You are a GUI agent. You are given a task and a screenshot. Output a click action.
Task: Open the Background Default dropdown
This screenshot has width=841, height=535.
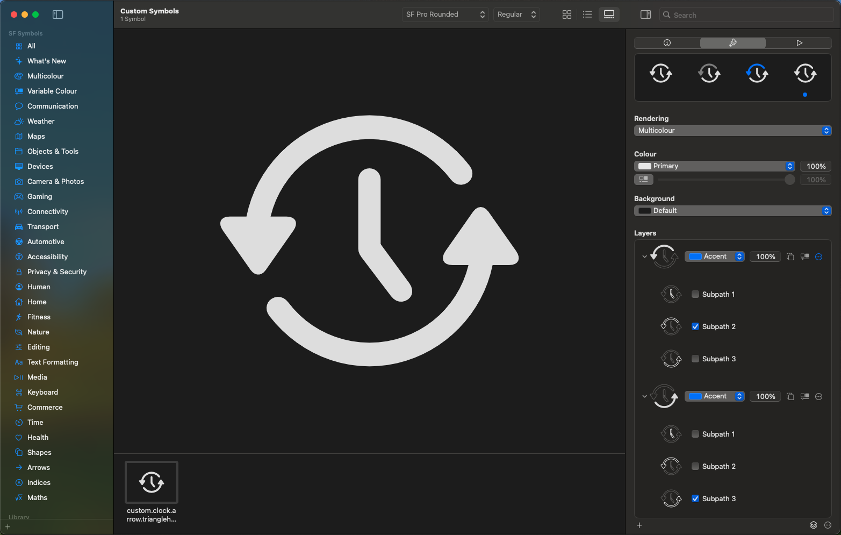click(733, 211)
